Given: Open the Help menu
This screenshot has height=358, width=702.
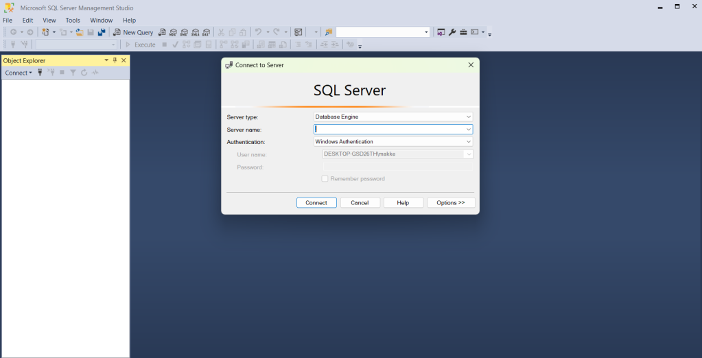Looking at the screenshot, I should 130,20.
